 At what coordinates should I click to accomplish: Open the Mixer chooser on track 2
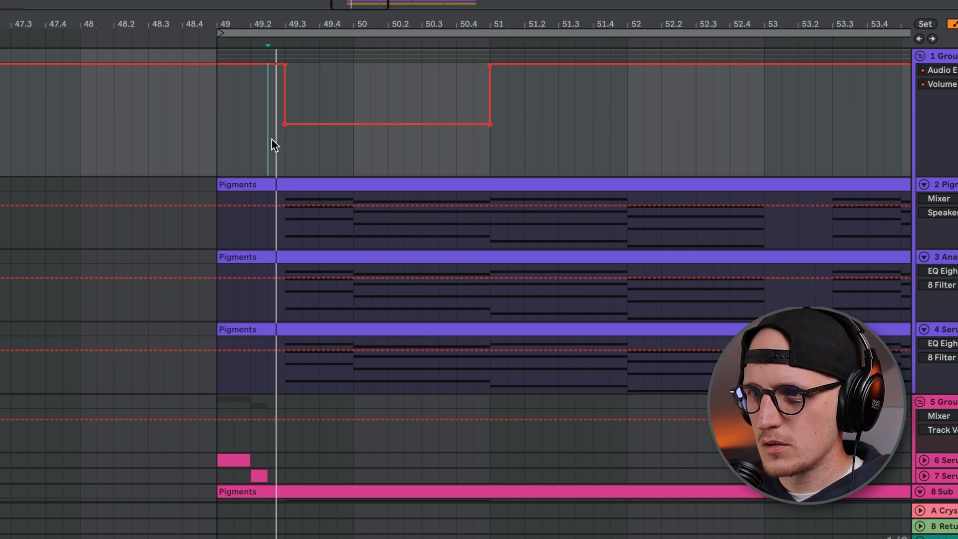point(939,199)
